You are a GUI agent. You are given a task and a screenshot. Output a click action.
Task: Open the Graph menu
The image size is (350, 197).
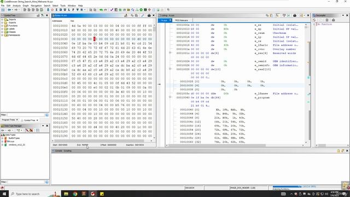26,5
